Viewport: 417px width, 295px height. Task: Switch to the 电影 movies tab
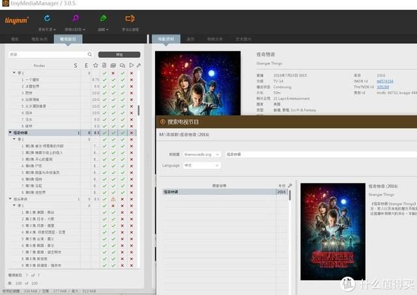click(x=15, y=39)
